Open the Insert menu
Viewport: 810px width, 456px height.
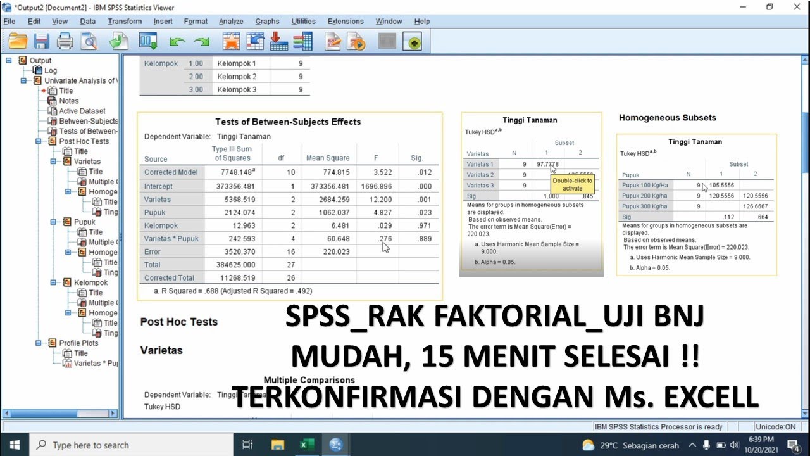coord(163,22)
